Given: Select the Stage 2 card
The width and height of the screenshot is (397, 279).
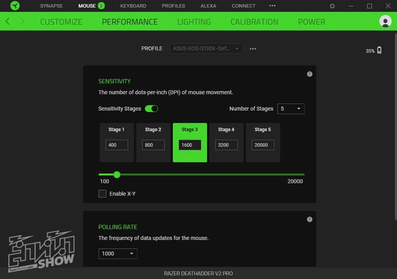Looking at the screenshot, I should pos(153,142).
